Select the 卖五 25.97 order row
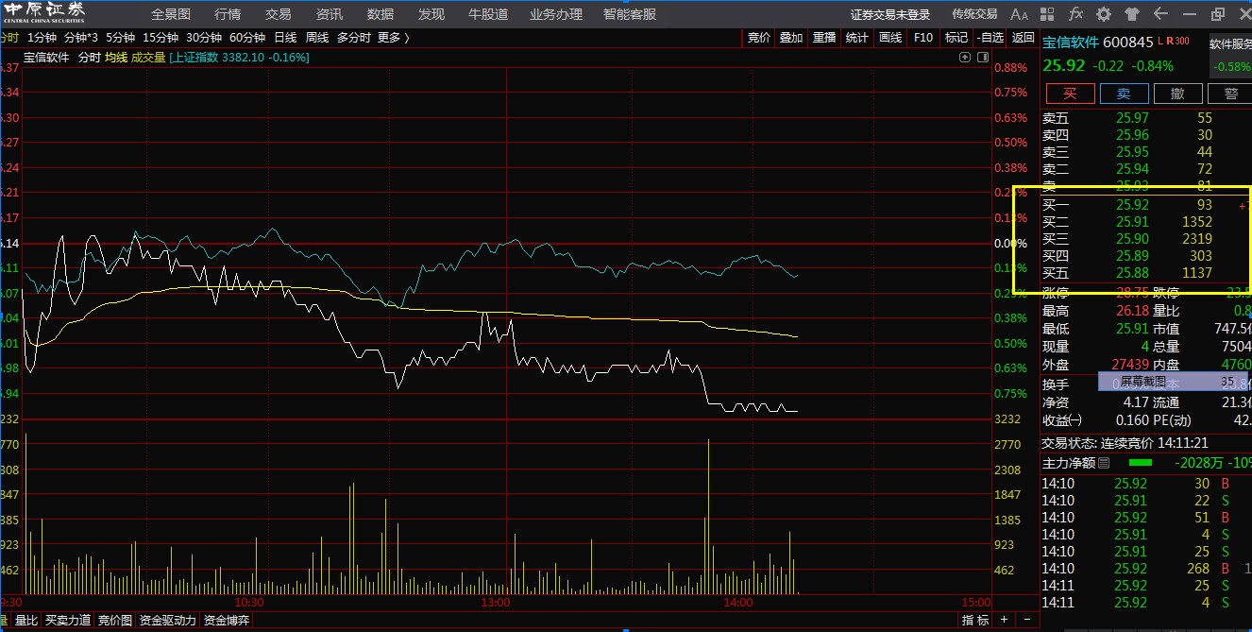This screenshot has height=632, width=1252. (1146, 118)
